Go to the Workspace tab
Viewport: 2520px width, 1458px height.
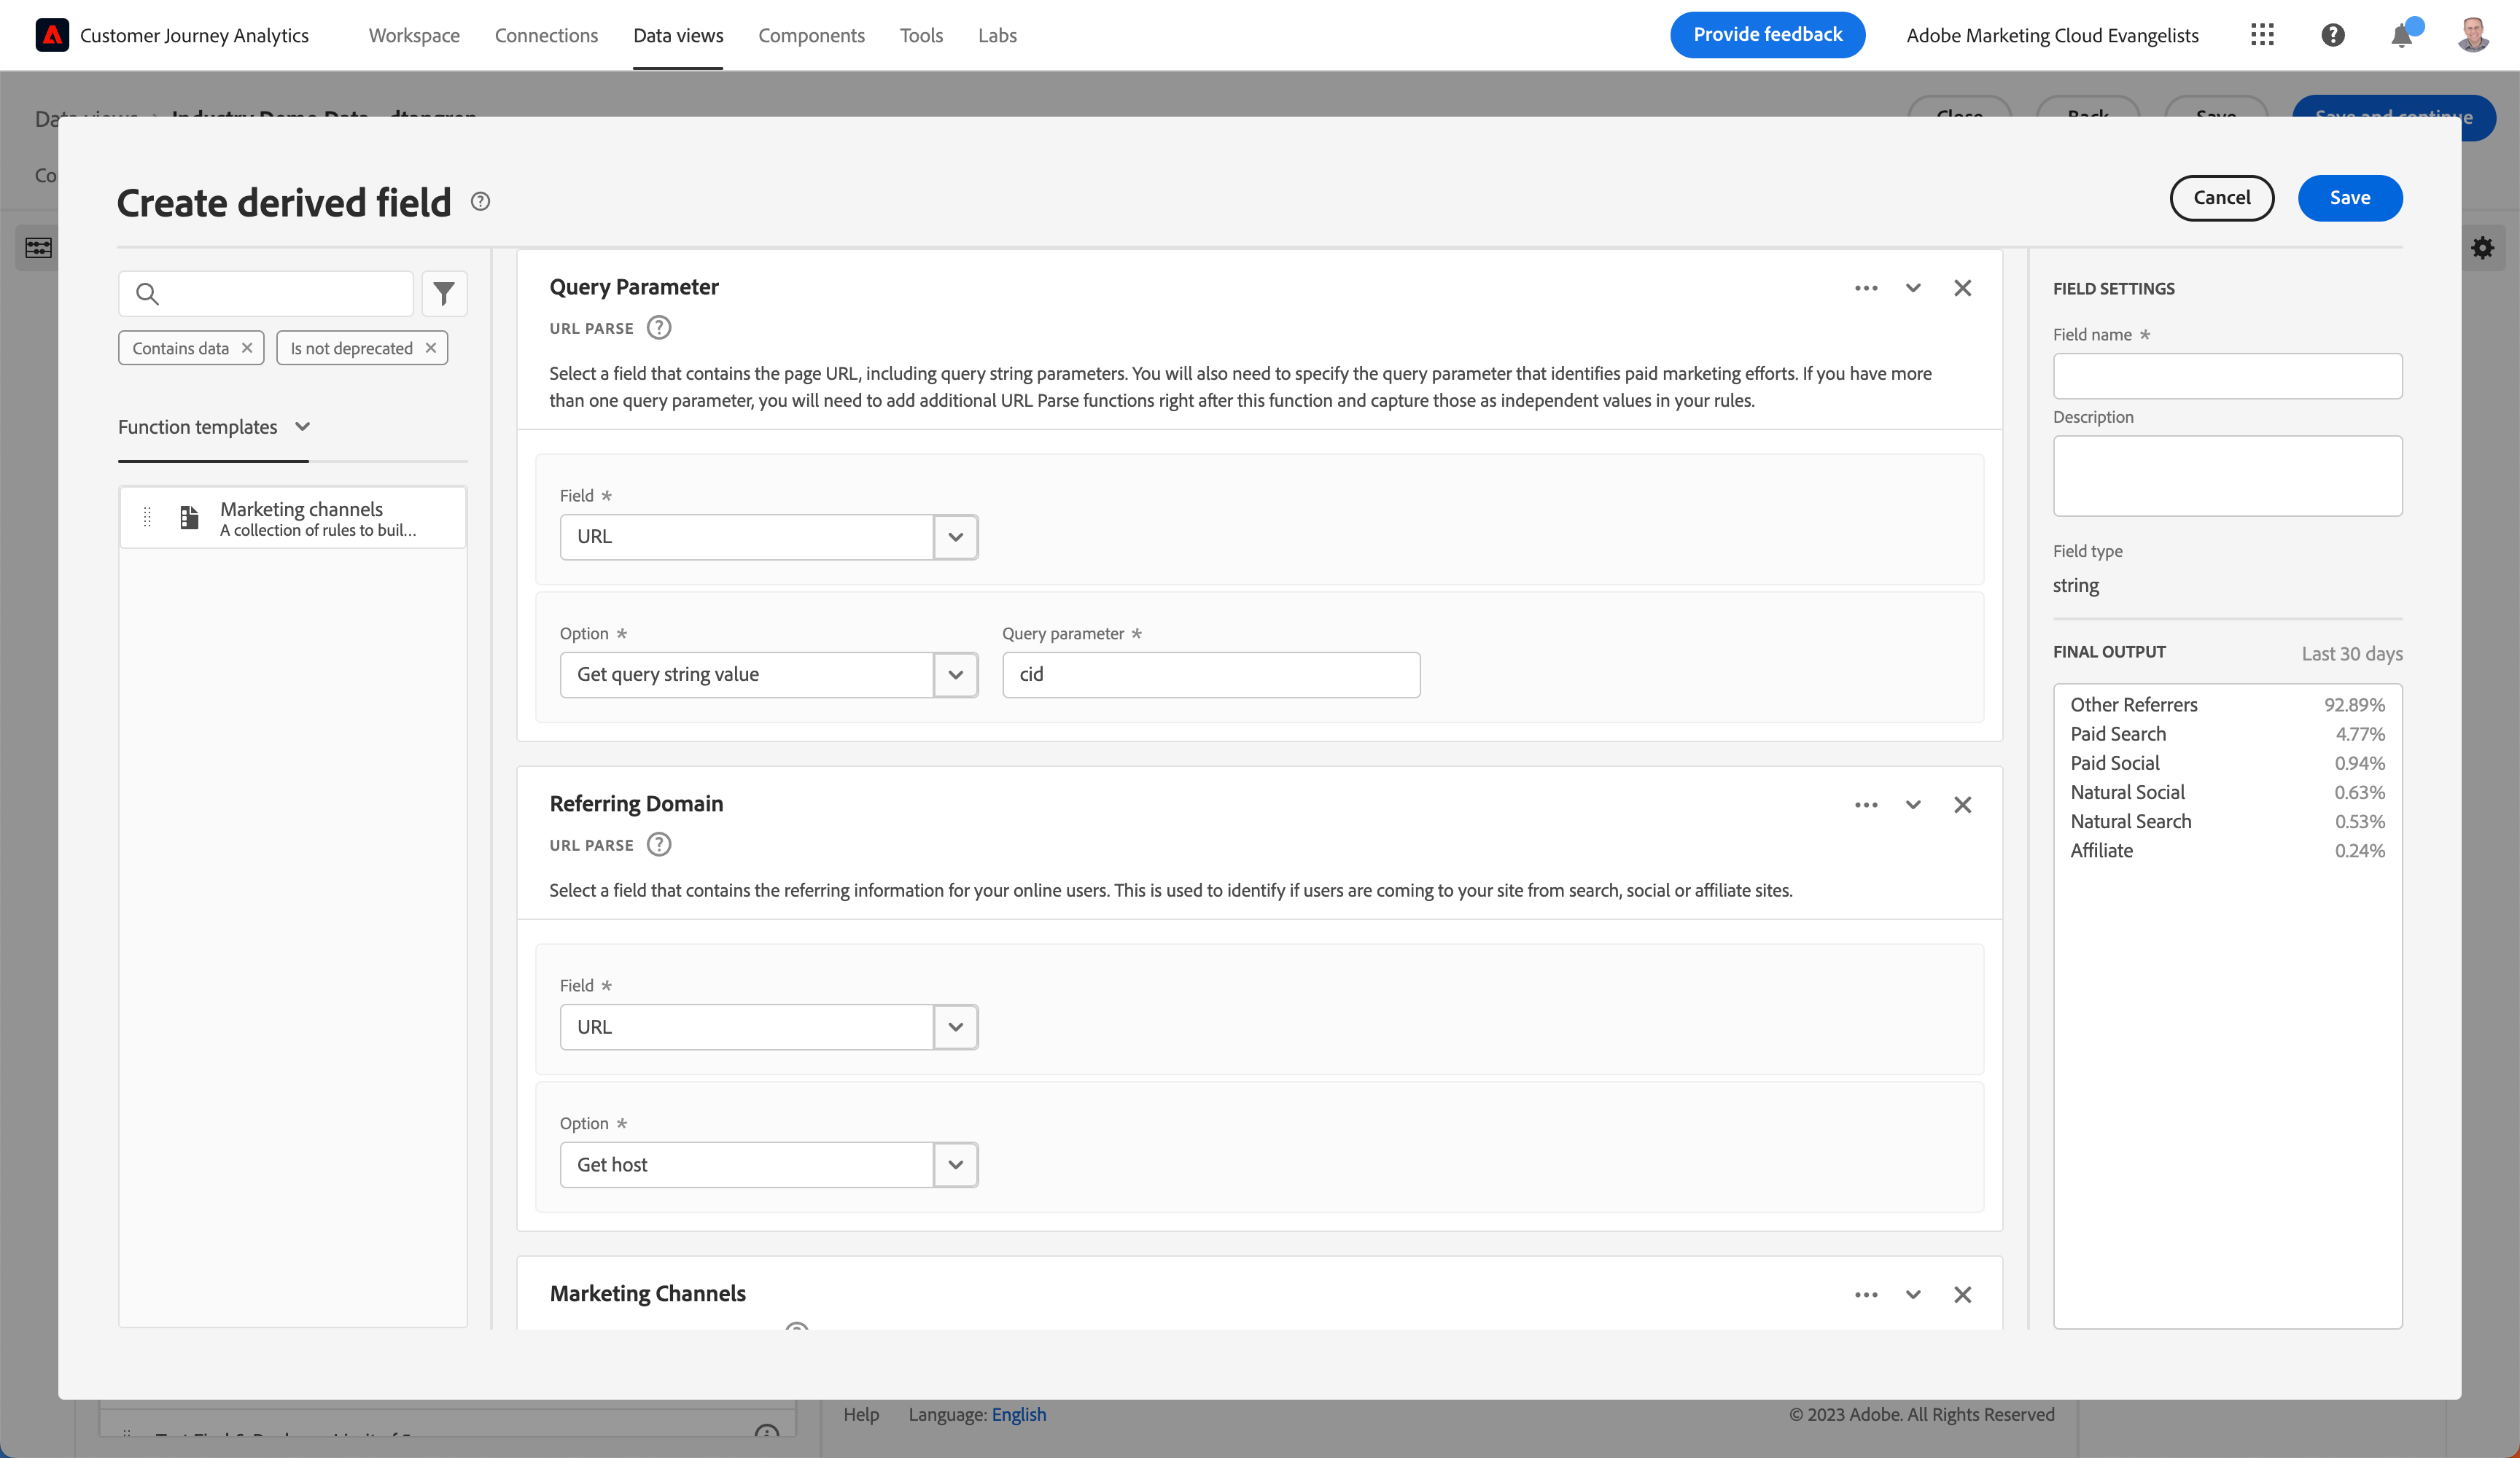[414, 35]
